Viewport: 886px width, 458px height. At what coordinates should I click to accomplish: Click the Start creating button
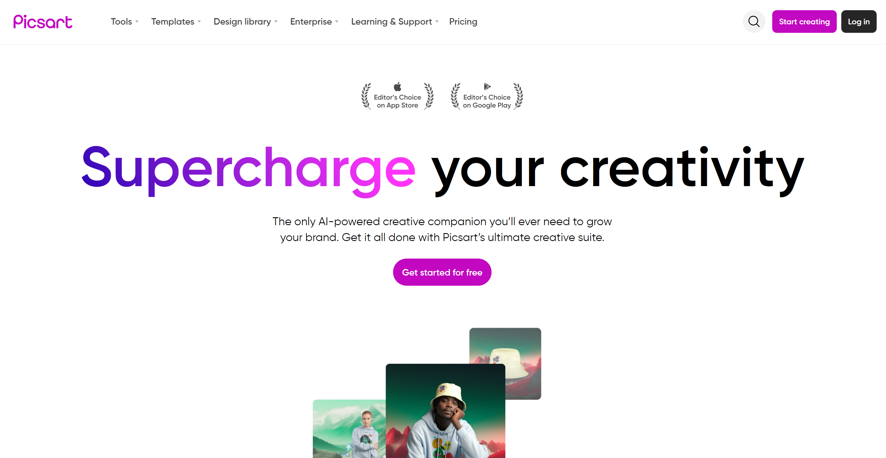[x=804, y=21]
